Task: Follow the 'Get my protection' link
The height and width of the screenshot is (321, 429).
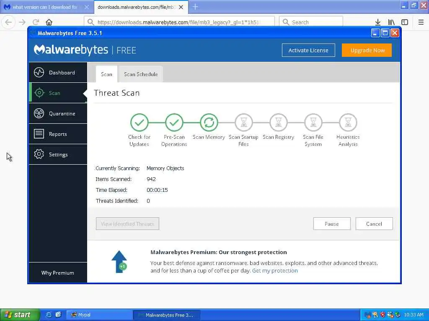Action: coord(275,270)
